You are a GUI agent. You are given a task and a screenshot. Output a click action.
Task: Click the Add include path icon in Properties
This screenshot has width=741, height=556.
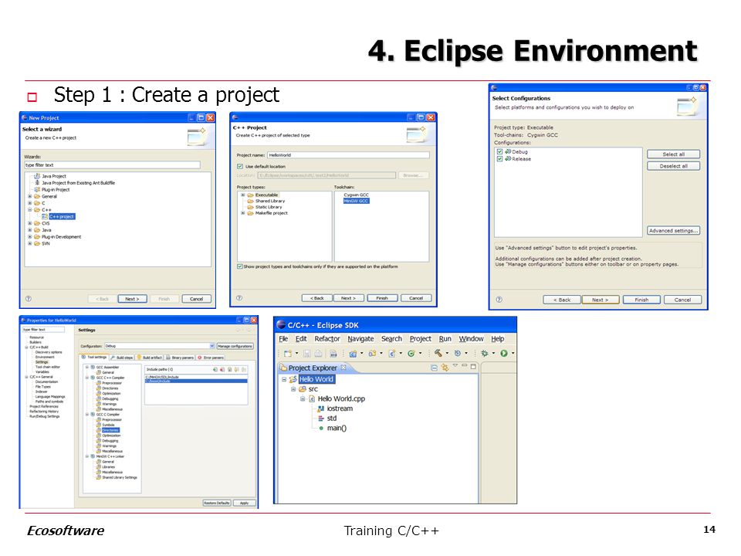pyautogui.click(x=215, y=369)
